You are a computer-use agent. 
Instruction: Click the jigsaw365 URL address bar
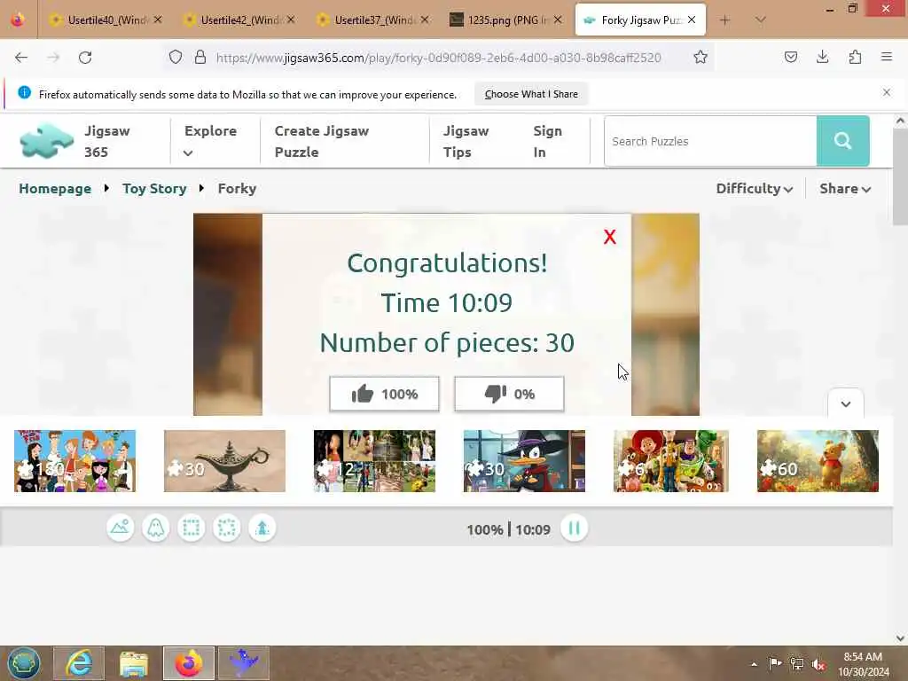tap(438, 58)
